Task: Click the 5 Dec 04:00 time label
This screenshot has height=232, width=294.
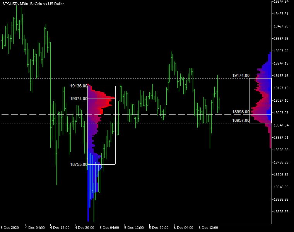Action: pos(109,228)
